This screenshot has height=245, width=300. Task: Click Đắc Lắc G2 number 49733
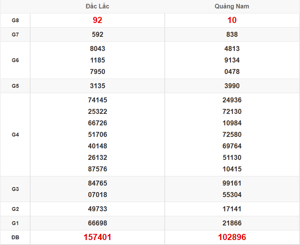[x=97, y=209]
